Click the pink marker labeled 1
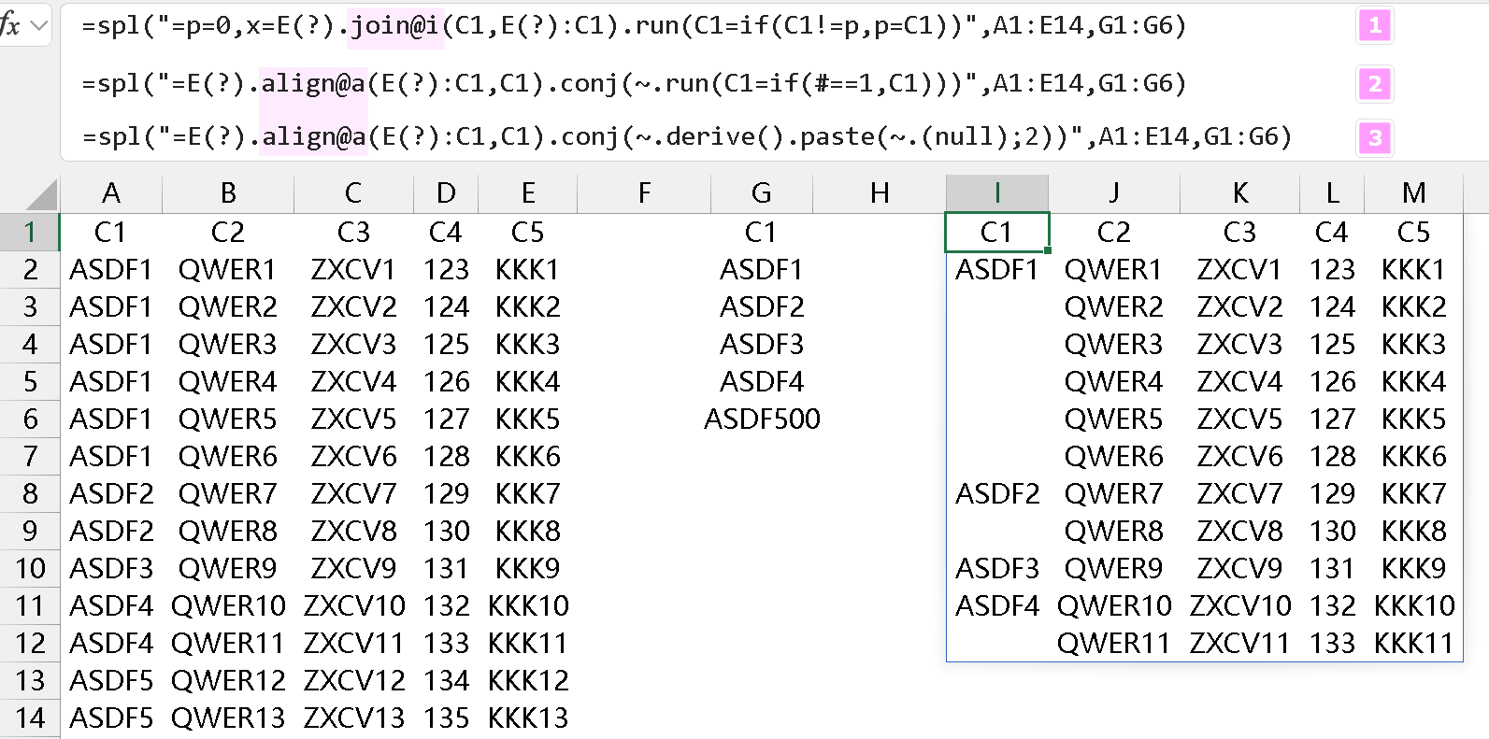This screenshot has height=739, width=1489. [1374, 25]
